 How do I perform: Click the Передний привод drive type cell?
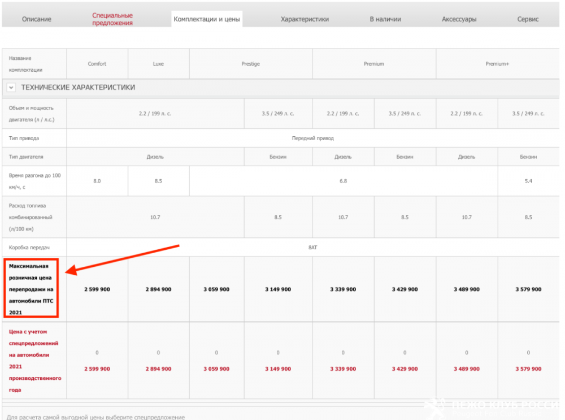[312, 138]
